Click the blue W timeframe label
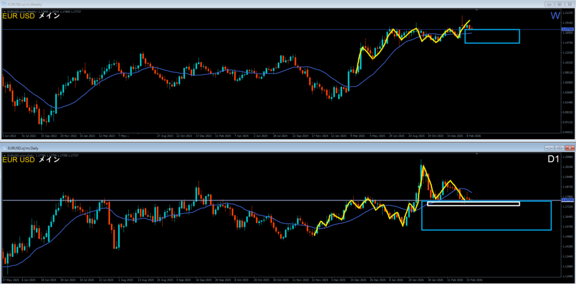 click(555, 16)
